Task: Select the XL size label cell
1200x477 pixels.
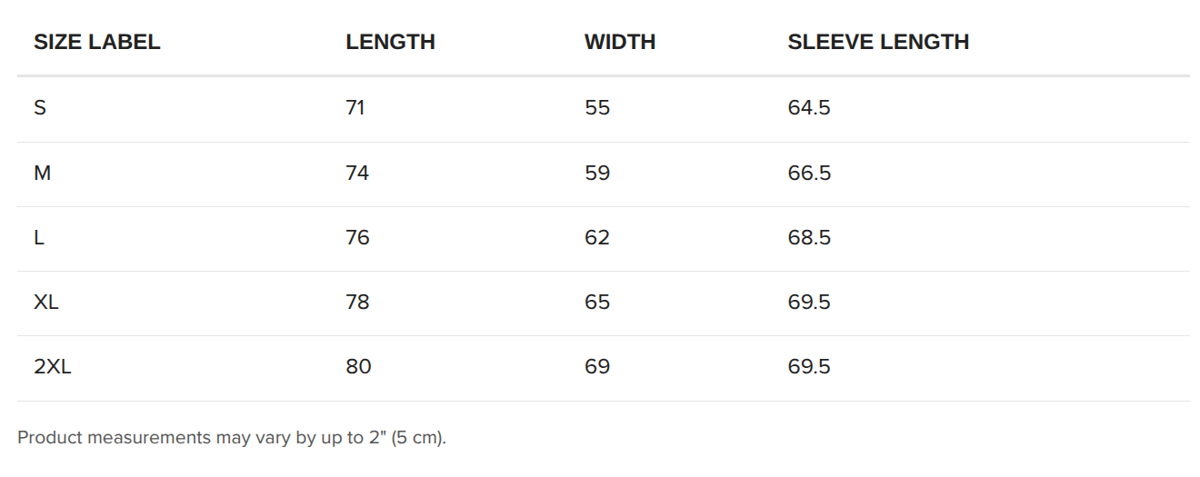Action: point(46,302)
